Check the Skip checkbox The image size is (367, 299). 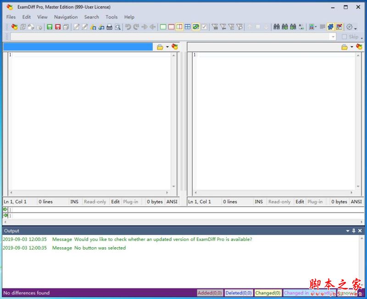pos(345,37)
